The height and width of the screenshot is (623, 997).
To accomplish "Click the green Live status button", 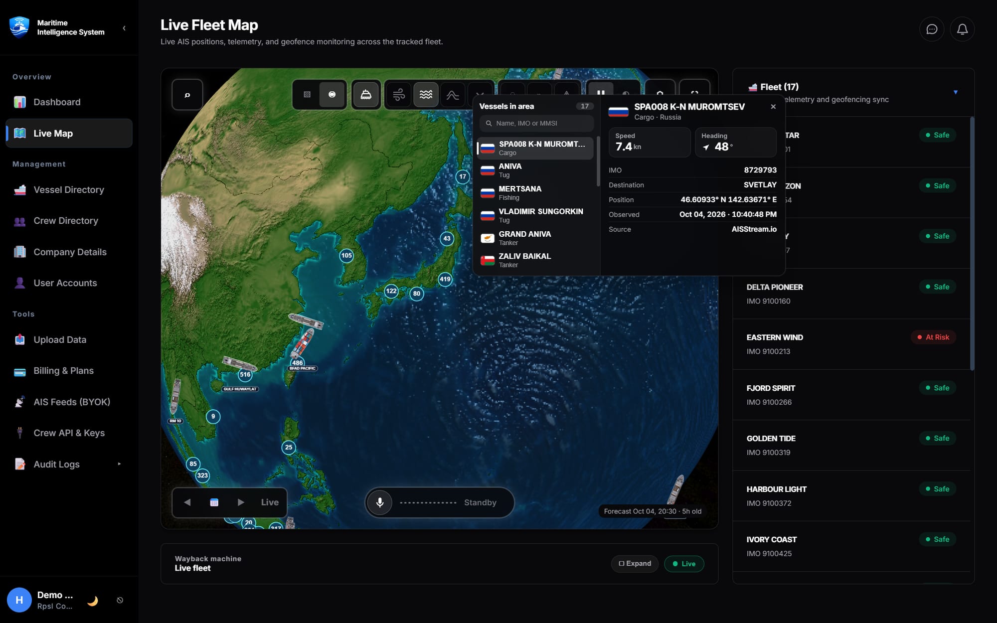I will (x=684, y=564).
